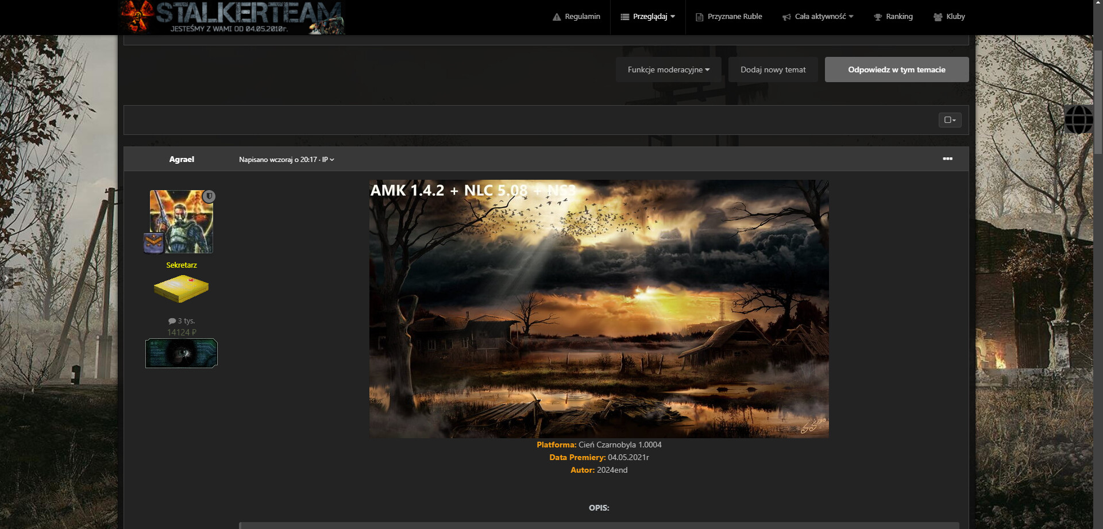This screenshot has width=1103, height=529.
Task: Click the 3 tys. post count
Action: pos(182,321)
